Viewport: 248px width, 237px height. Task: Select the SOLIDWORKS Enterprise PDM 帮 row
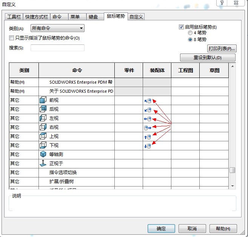119,82
